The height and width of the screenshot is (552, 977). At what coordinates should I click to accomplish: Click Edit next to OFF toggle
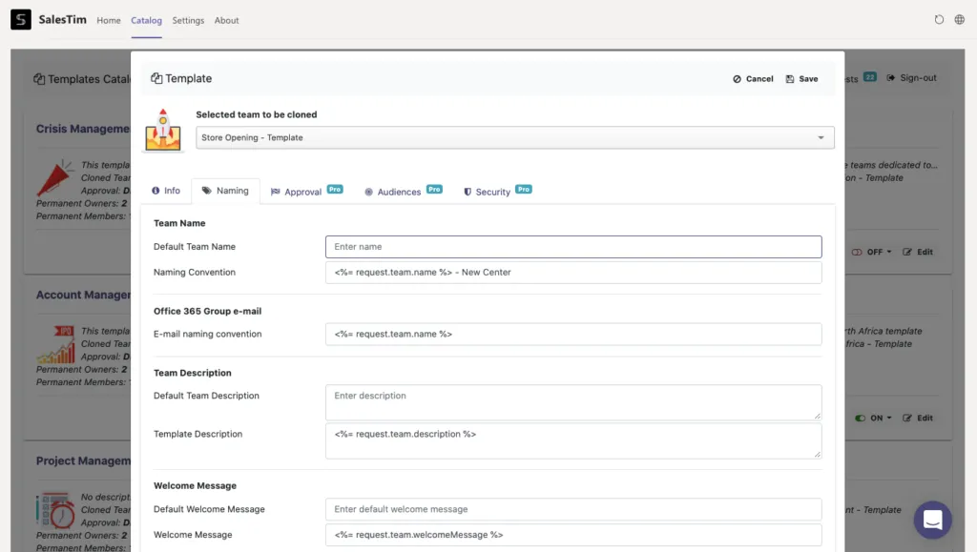pyautogui.click(x=918, y=252)
